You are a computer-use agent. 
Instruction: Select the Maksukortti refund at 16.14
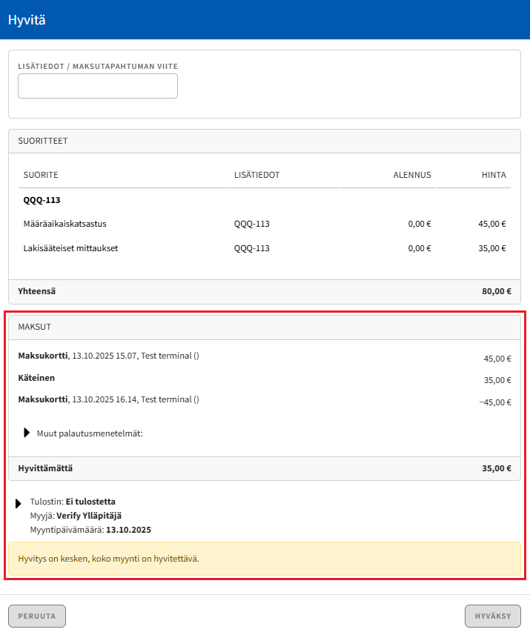coord(108,399)
